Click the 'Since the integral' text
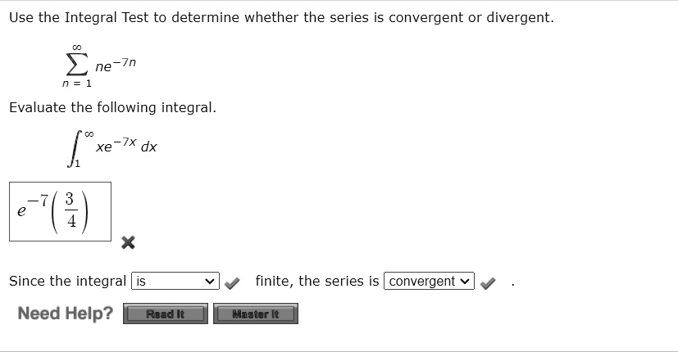 pos(67,281)
